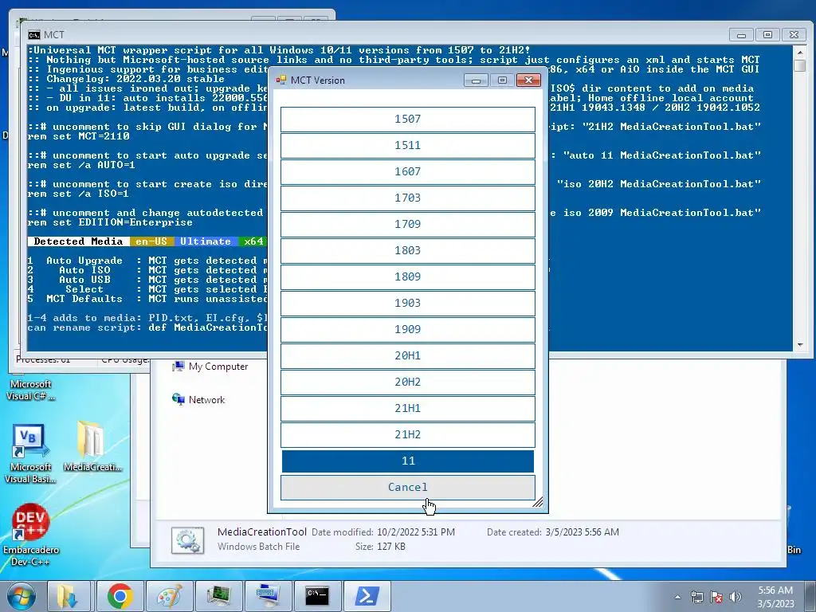Choose the 1511 version button

click(x=407, y=146)
